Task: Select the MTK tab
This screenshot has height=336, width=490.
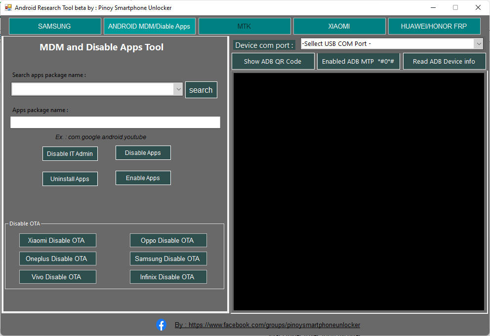Action: (244, 26)
